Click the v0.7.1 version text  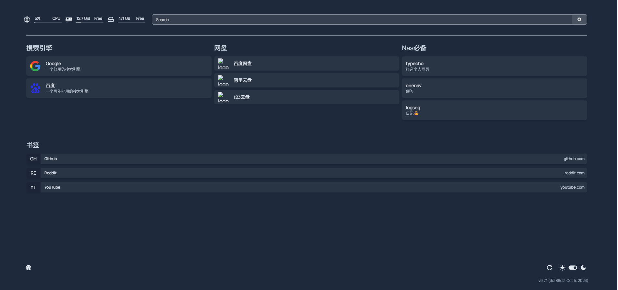(563, 281)
